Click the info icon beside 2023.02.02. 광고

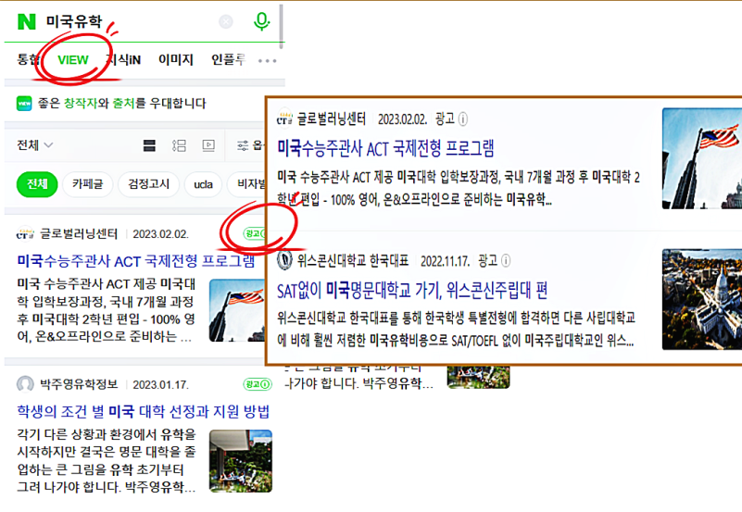click(x=463, y=119)
